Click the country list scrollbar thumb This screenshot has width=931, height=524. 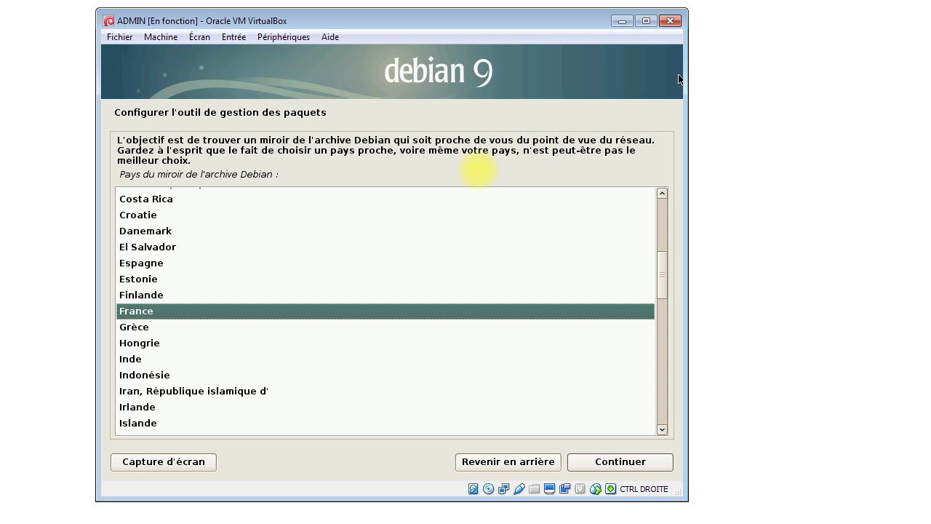[x=662, y=275]
